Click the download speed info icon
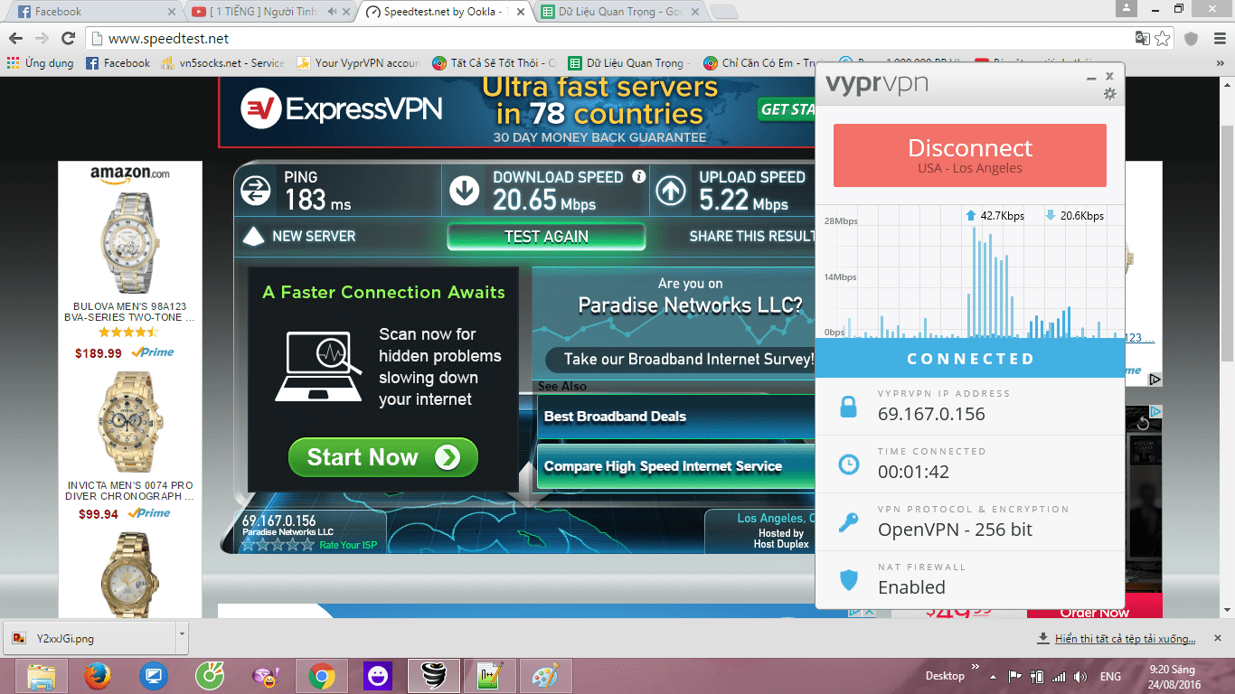The width and height of the screenshot is (1235, 694). pyautogui.click(x=639, y=176)
